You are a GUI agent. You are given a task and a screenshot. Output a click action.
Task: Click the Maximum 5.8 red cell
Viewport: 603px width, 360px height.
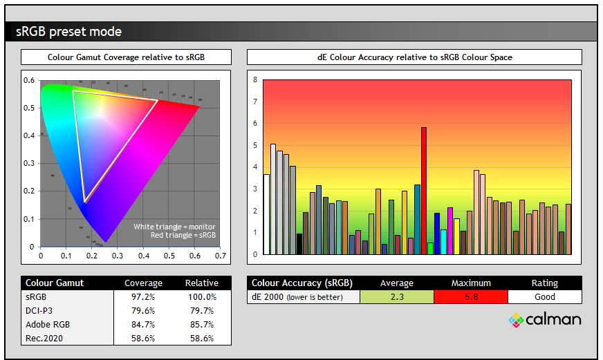(471, 297)
